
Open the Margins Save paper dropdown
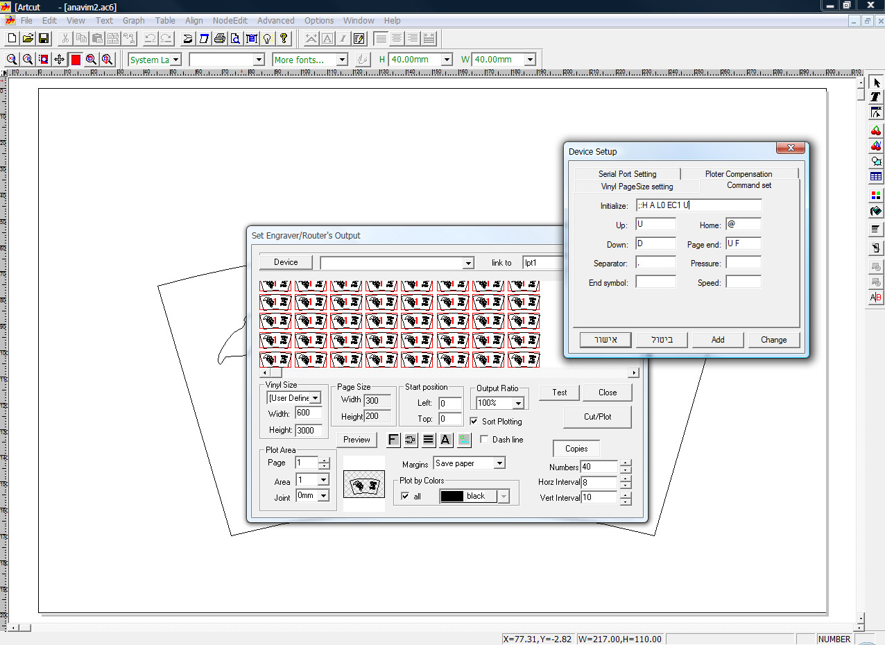[x=499, y=463]
